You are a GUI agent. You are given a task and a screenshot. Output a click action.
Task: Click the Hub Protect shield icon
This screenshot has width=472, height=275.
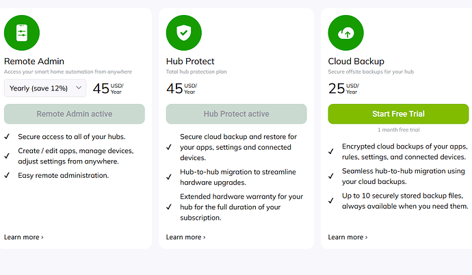click(x=184, y=31)
